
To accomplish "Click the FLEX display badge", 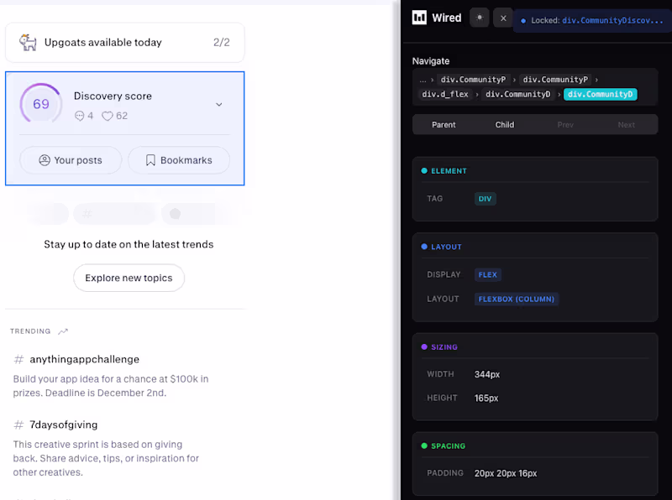I will 488,274.
